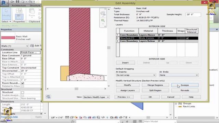
Task: Click the Crop View icon in view control bar
Action: (x=89, y=118)
